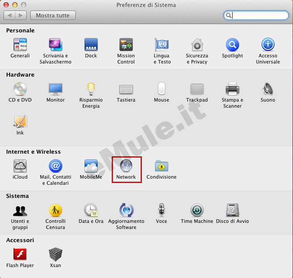Open Disco di Avvio preferences
293x278 pixels.
(x=233, y=214)
